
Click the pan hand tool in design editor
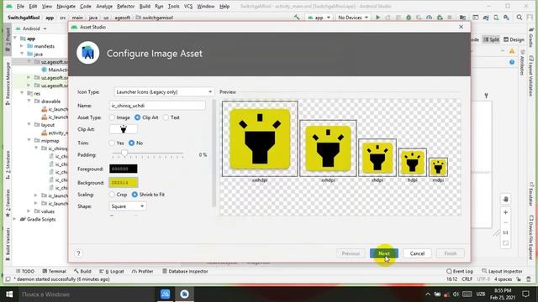point(505,200)
